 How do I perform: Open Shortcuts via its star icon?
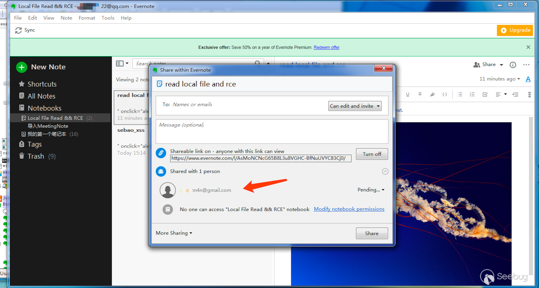pos(22,84)
